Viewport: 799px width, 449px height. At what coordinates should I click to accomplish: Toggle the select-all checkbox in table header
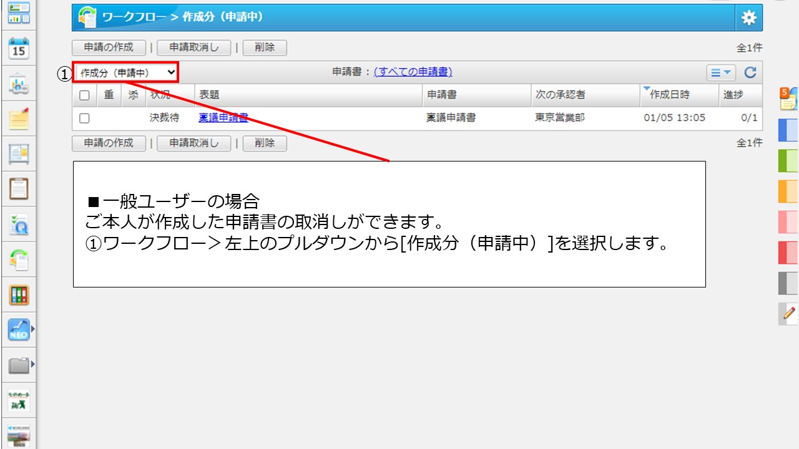(x=85, y=95)
